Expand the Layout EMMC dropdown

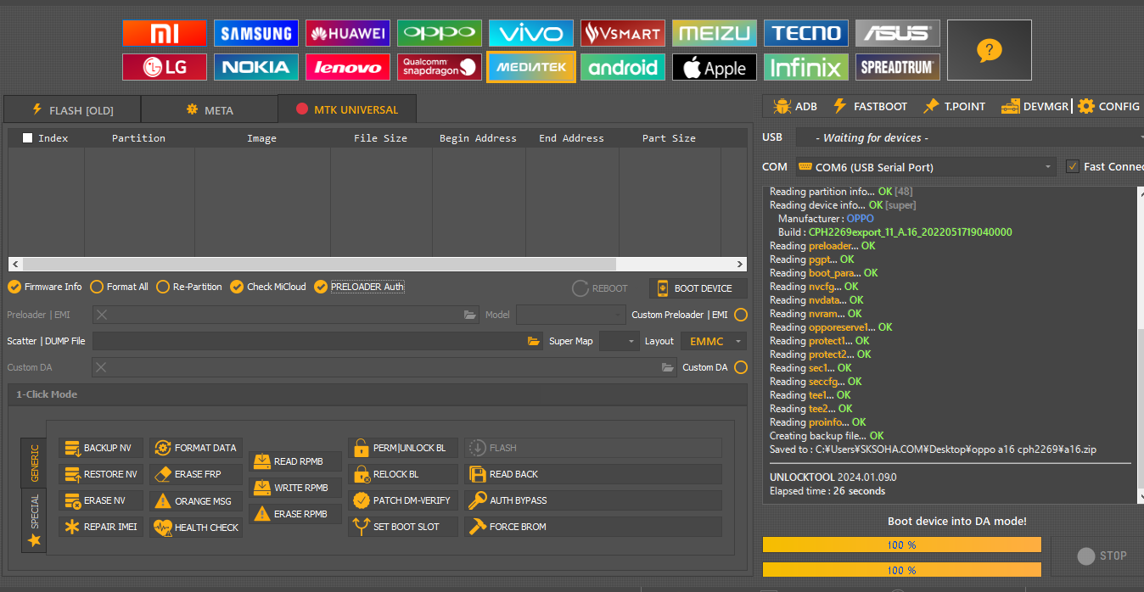tap(713, 341)
